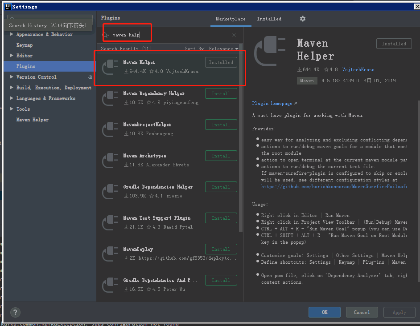Install Gradle Dependencies Helper plugin

tap(221, 187)
